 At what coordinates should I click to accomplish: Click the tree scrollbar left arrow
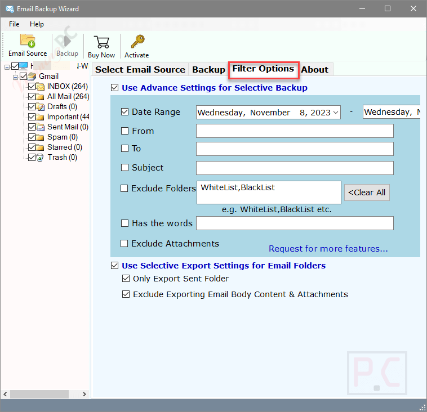[5, 394]
